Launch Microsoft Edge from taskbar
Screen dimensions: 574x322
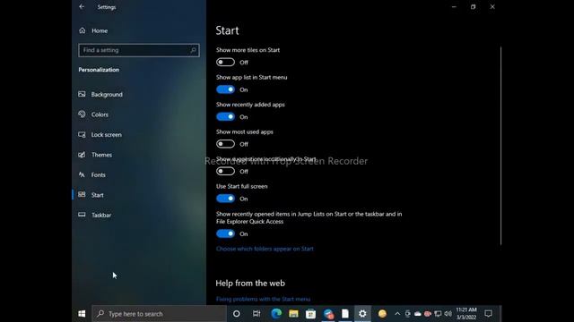point(276,314)
